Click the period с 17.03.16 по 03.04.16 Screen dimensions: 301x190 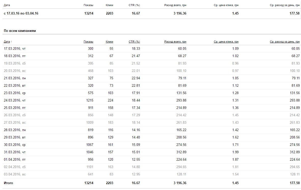(x=21, y=14)
